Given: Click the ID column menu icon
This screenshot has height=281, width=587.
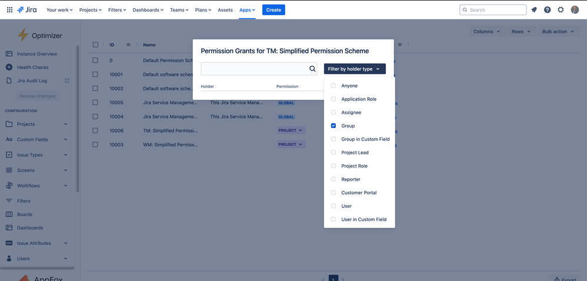Looking at the screenshot, I should pos(128,45).
